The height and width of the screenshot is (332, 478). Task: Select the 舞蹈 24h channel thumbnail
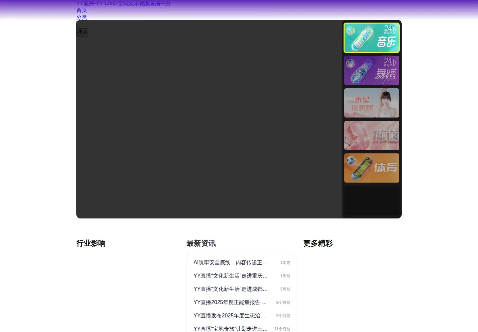pyautogui.click(x=372, y=70)
